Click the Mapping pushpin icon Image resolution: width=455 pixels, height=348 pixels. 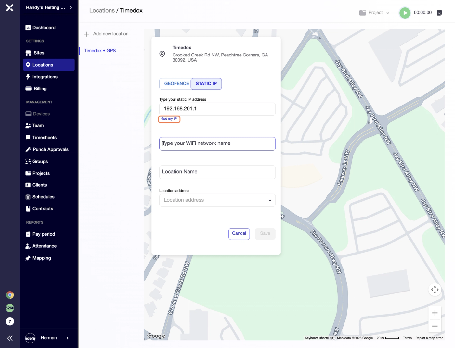28,258
